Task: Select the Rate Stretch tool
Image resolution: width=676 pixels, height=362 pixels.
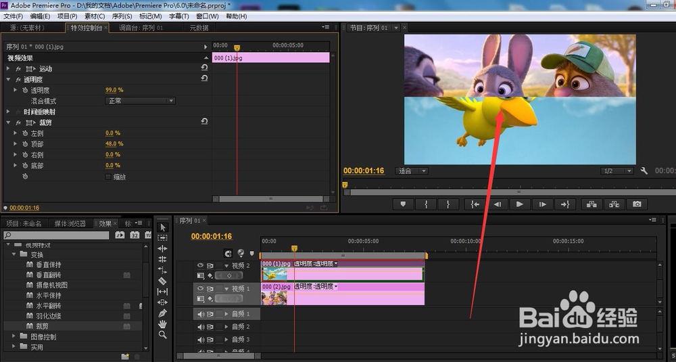Action: point(162,270)
